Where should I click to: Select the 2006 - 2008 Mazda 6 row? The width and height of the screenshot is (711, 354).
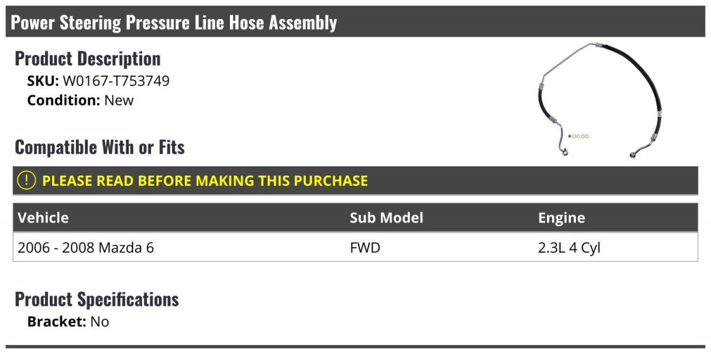point(355,247)
